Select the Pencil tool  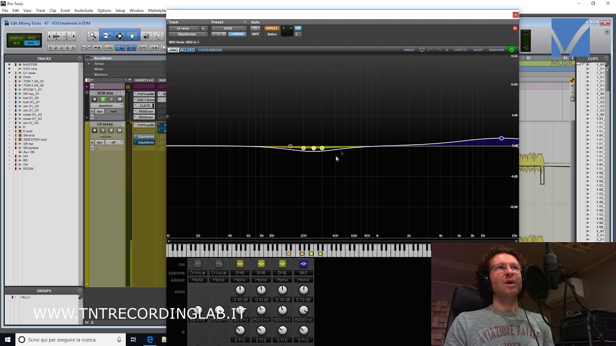coord(158,36)
